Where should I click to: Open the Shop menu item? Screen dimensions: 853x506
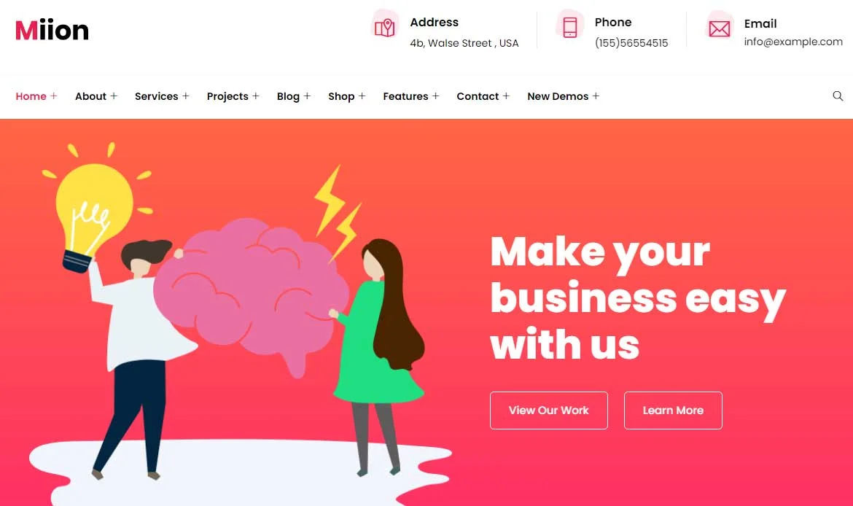[341, 96]
